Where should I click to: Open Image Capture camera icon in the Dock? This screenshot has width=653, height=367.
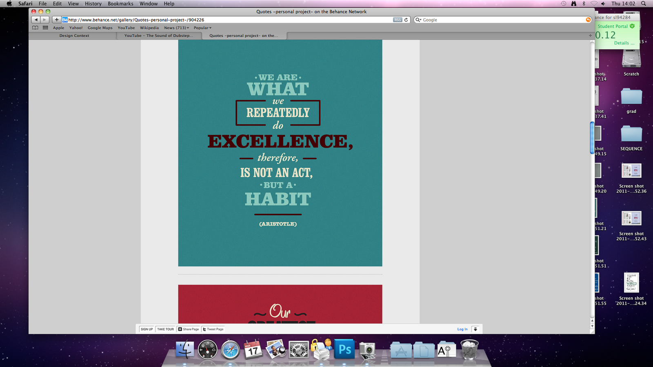(x=368, y=350)
